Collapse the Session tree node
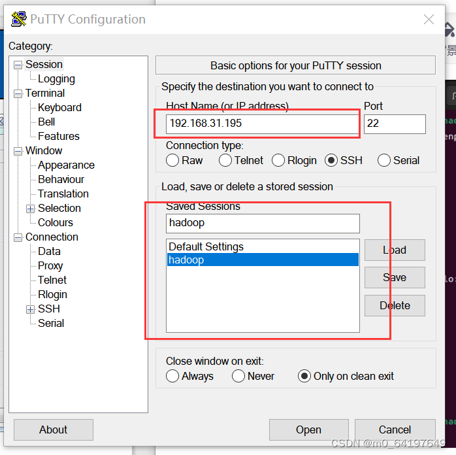This screenshot has height=455, width=456. pos(18,65)
